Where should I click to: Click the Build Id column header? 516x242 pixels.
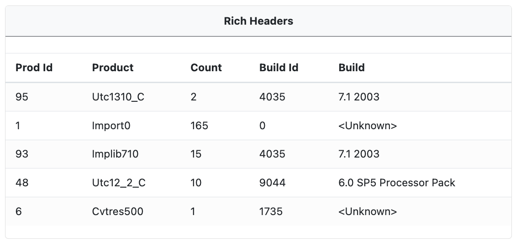[279, 68]
